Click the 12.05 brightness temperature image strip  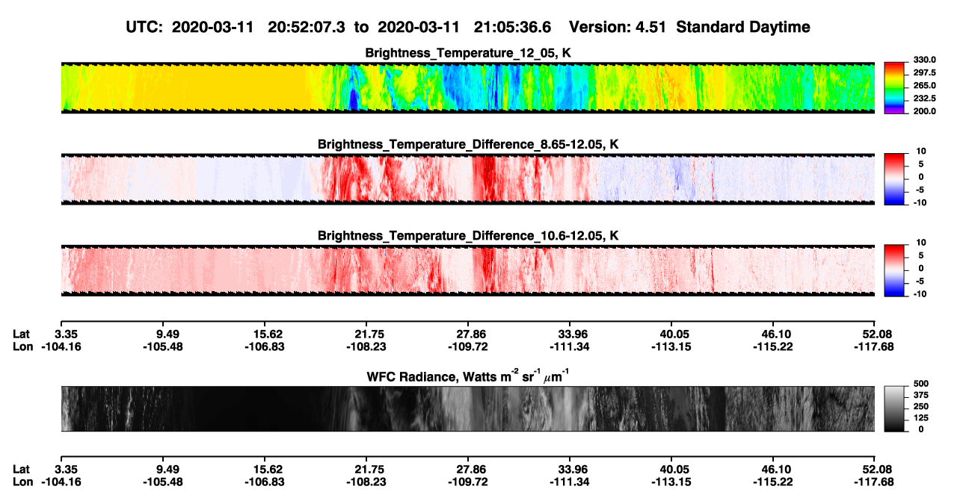tap(468, 88)
